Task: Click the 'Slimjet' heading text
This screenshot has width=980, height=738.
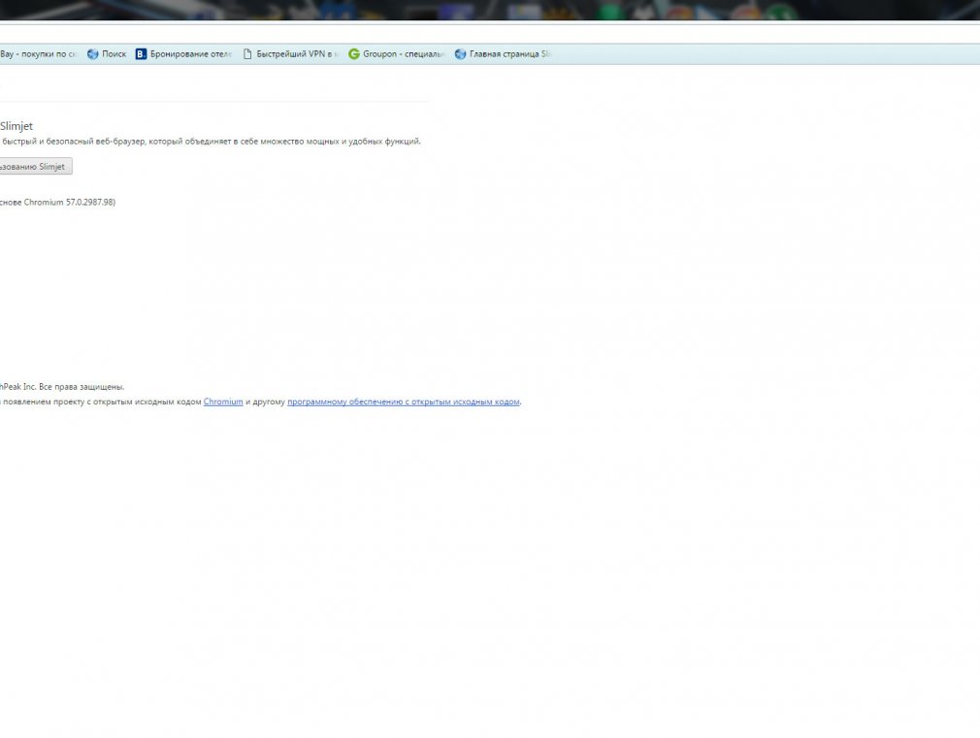Action: (16, 126)
